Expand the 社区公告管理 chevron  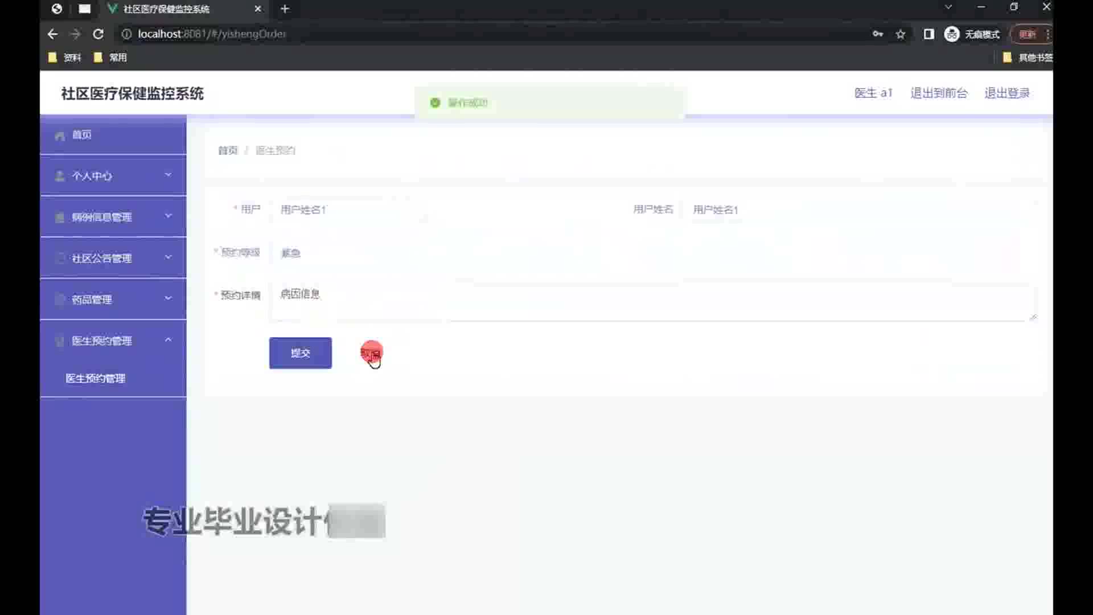coord(168,257)
